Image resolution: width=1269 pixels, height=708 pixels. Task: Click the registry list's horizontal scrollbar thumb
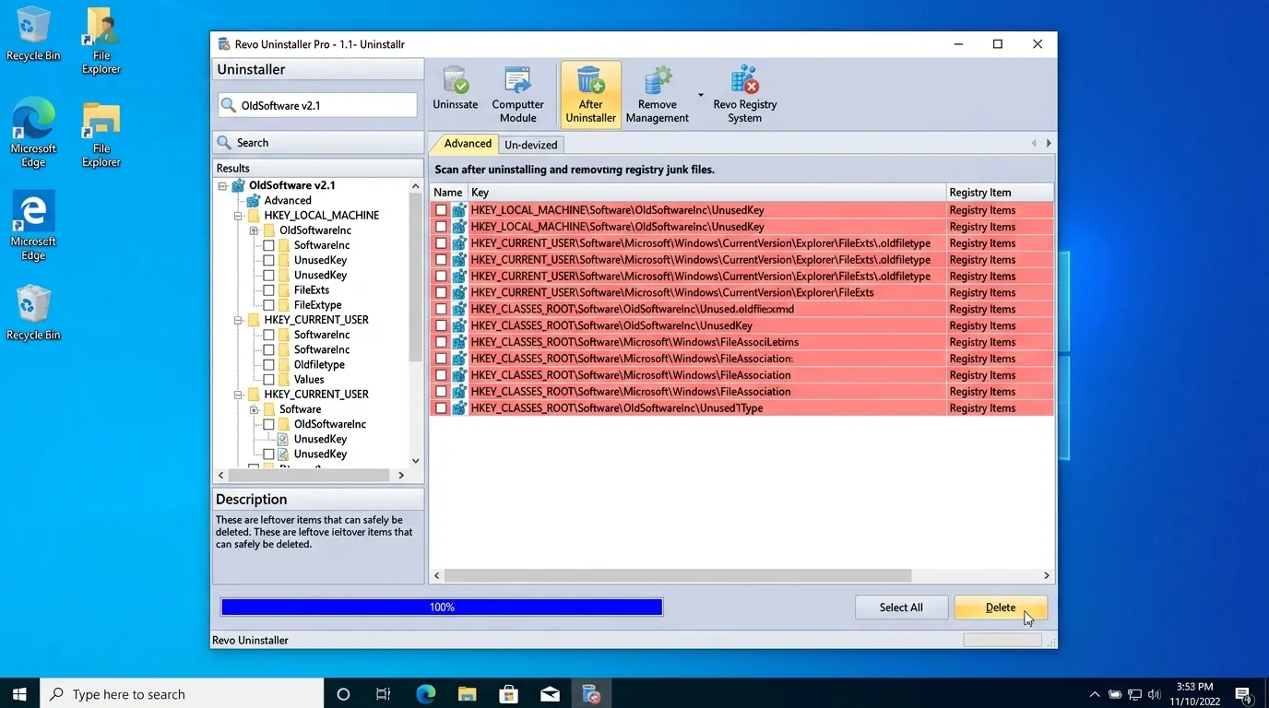pyautogui.click(x=678, y=575)
